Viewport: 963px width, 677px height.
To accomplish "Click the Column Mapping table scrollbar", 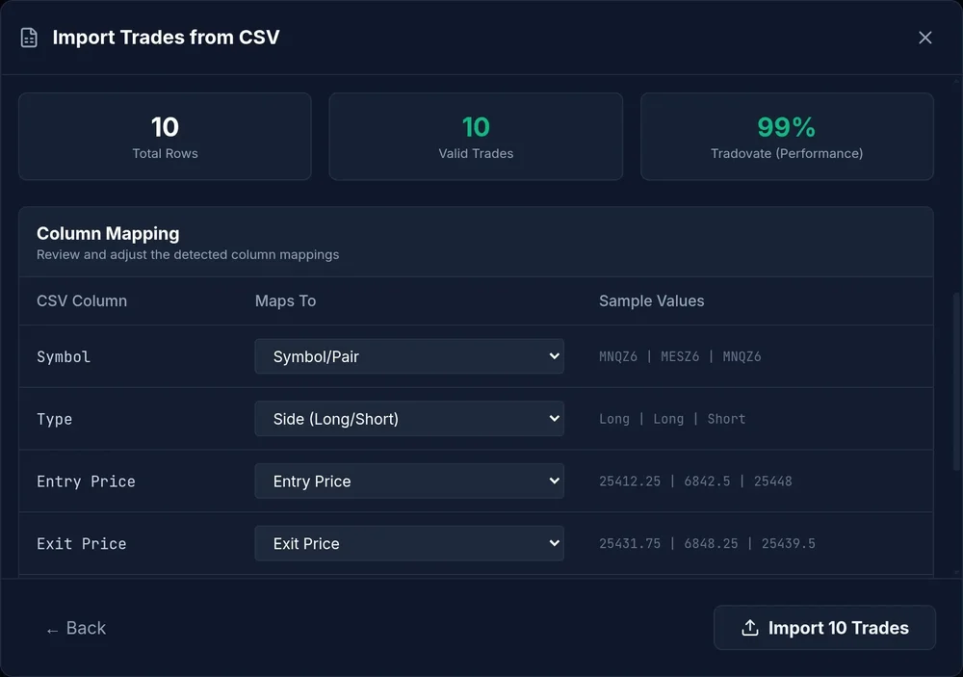I will pos(956,382).
